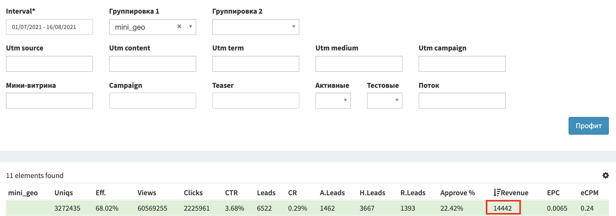Sort by the Leads column header

tap(266, 193)
